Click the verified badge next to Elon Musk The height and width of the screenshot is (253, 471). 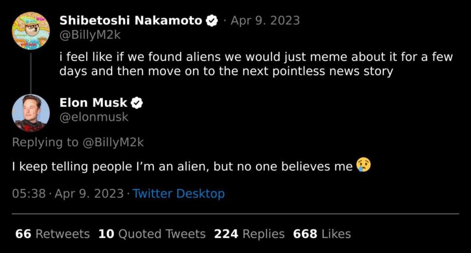tap(137, 103)
